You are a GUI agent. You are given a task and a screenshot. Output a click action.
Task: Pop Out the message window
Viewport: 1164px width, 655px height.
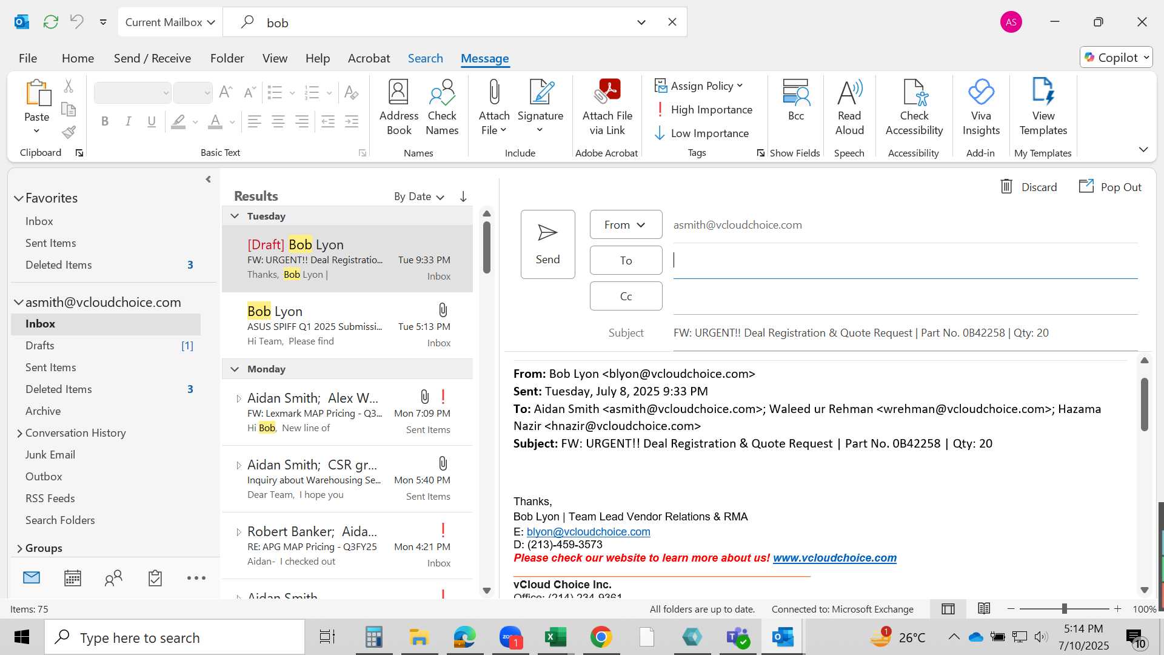pyautogui.click(x=1110, y=187)
